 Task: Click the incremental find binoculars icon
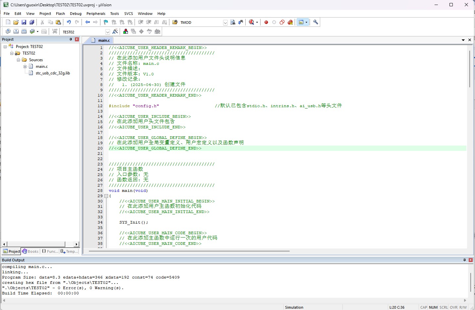[x=241, y=22]
